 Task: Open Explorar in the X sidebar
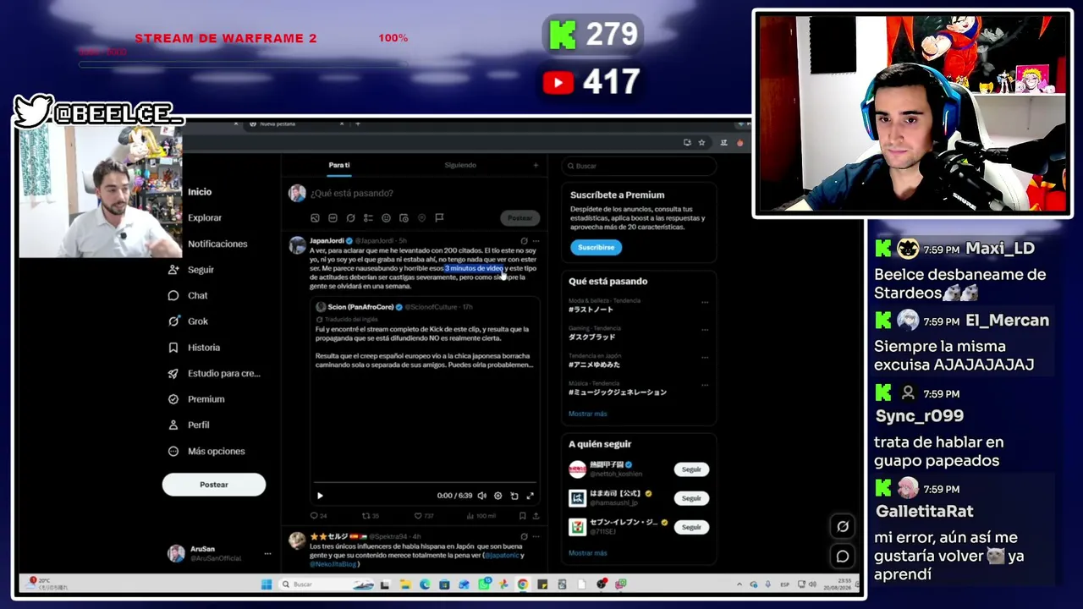coord(205,217)
